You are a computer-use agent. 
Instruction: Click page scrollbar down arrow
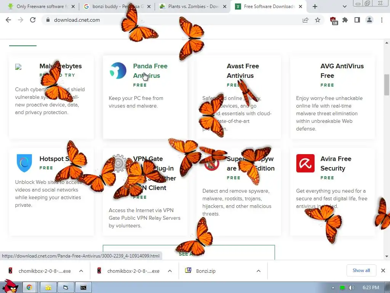(387, 256)
